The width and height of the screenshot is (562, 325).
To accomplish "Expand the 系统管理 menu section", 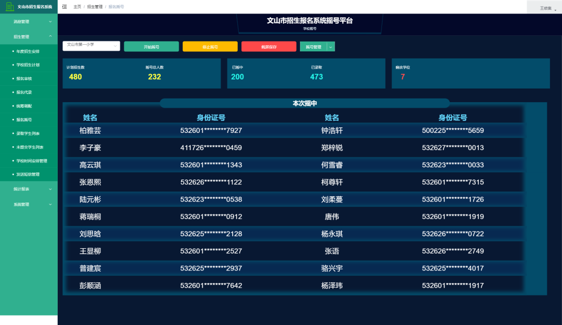I will [29, 204].
